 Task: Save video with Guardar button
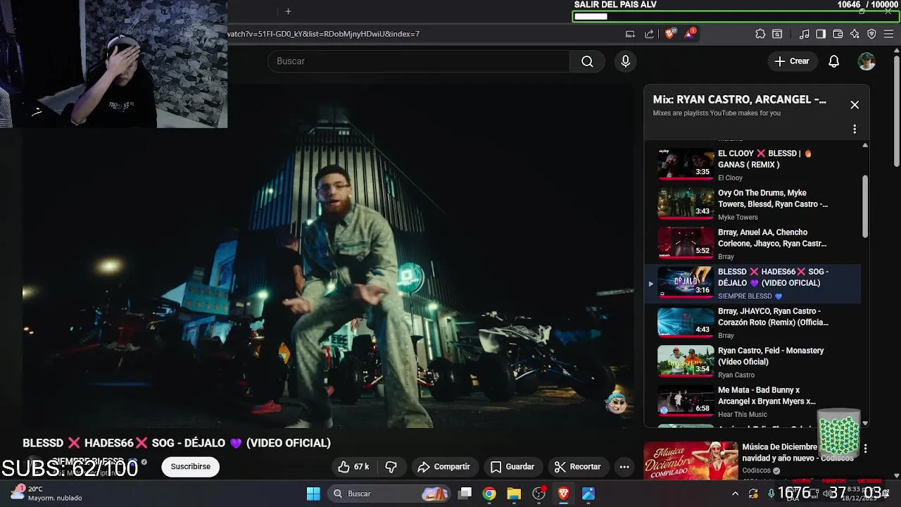[512, 467]
